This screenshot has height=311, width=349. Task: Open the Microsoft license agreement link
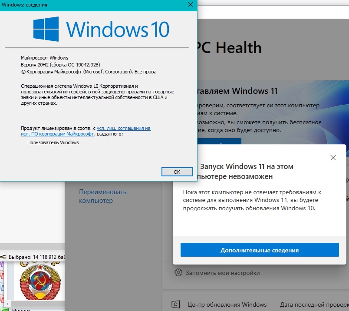tap(86, 131)
